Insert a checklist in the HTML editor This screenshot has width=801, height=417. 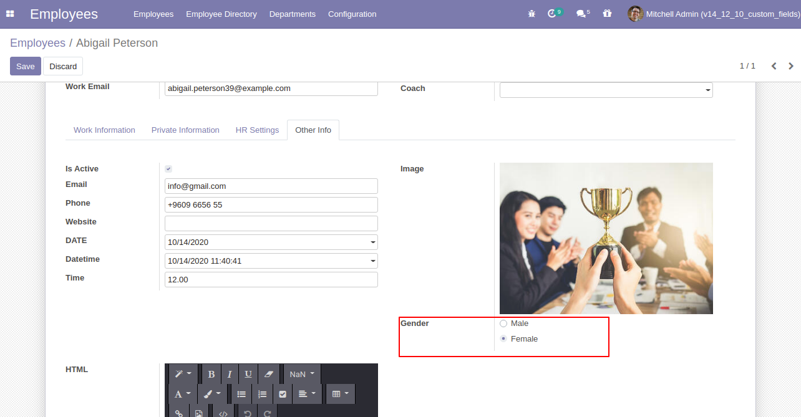click(x=283, y=394)
